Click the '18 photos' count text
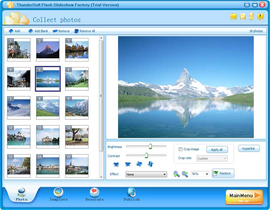The height and width of the screenshot is (210, 270). 256,31
